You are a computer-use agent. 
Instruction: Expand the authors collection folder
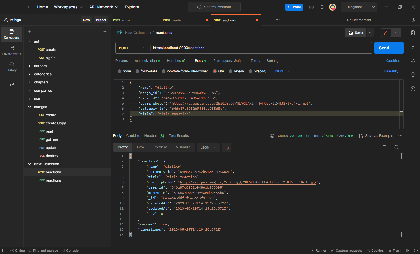[29, 66]
